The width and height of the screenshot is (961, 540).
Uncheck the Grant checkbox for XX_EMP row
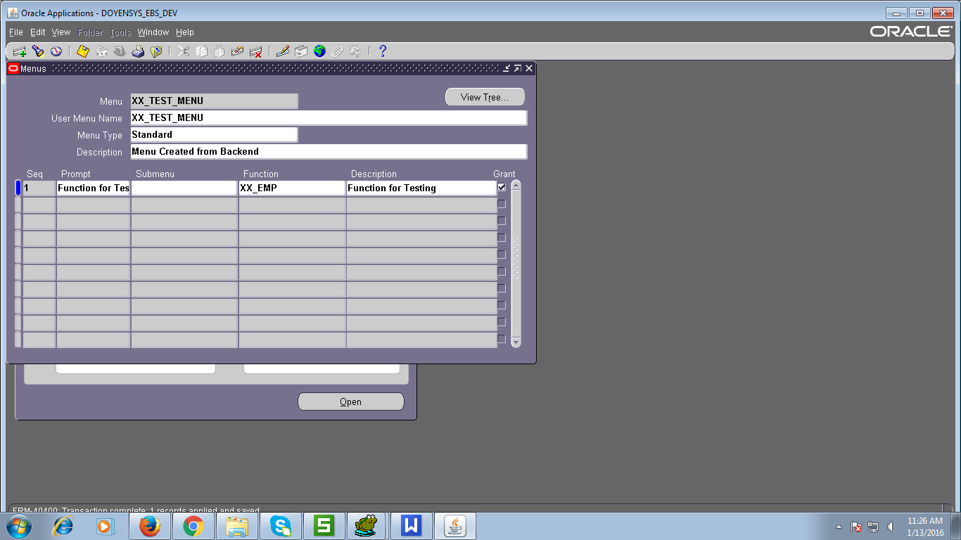click(x=502, y=186)
